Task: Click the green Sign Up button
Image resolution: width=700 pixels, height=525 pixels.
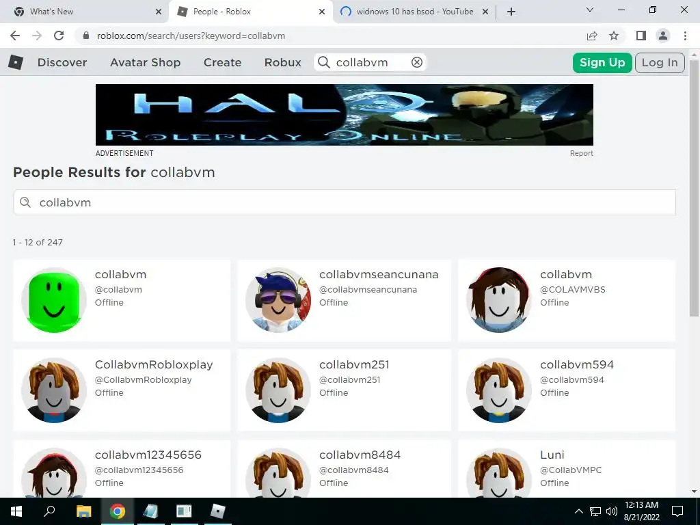Action: (x=602, y=62)
